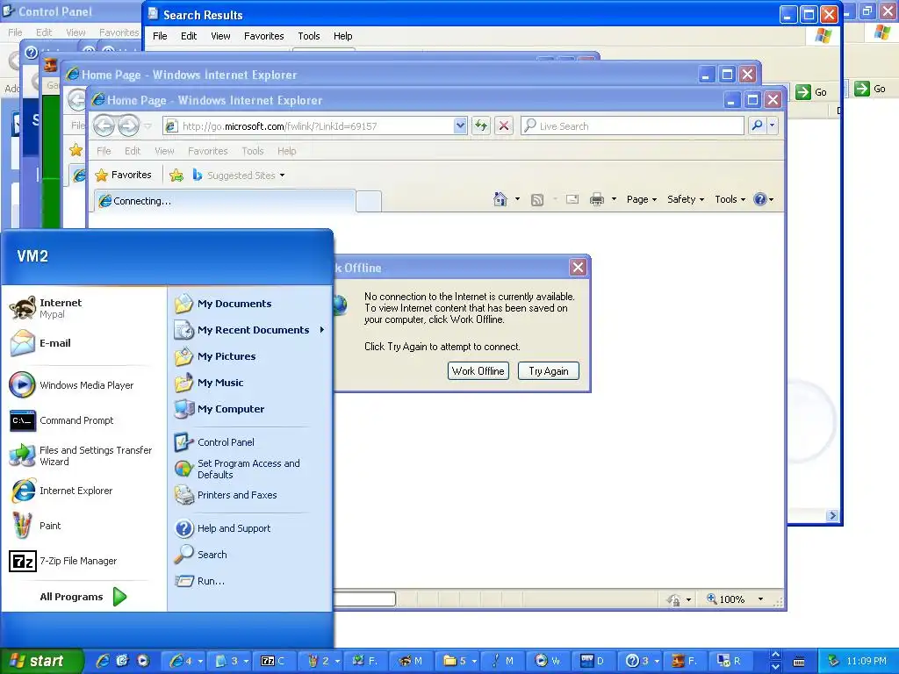Click the IE Feeds icon
The image size is (899, 674).
coord(537,199)
